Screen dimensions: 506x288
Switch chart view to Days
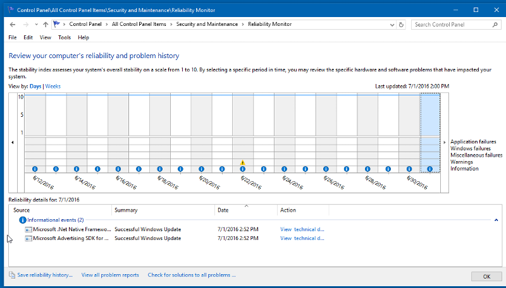tap(35, 87)
